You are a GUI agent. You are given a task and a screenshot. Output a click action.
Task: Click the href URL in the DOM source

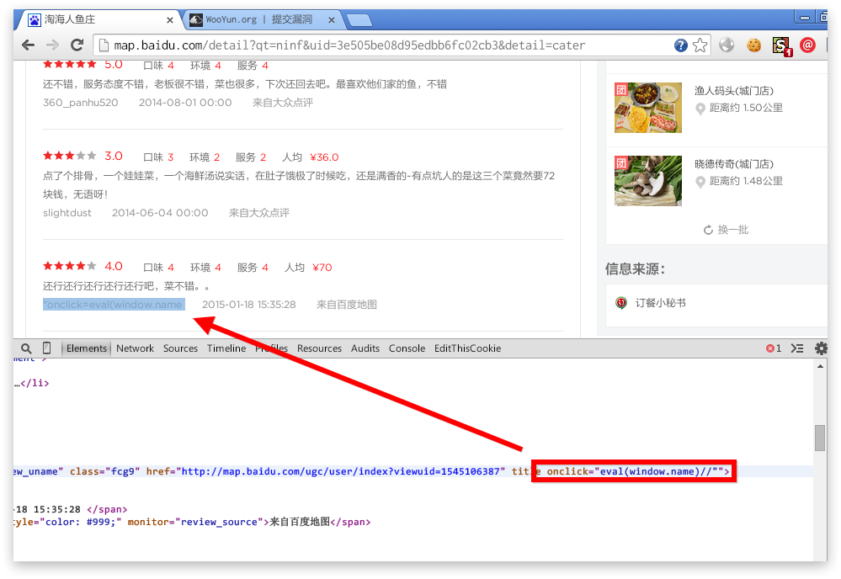341,471
